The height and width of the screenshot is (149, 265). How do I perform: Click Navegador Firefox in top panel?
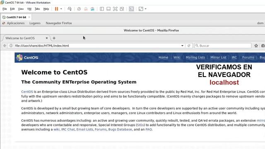click(59, 23)
